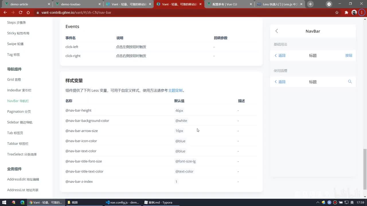Open Sticky 粘性布局 sidebar item
The height and width of the screenshot is (206, 367).
[18, 33]
